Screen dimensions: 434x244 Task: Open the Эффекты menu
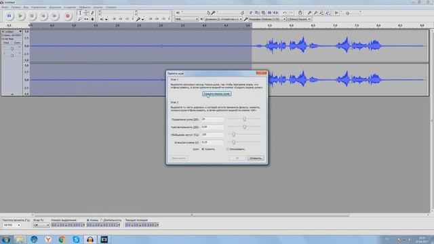85,7
